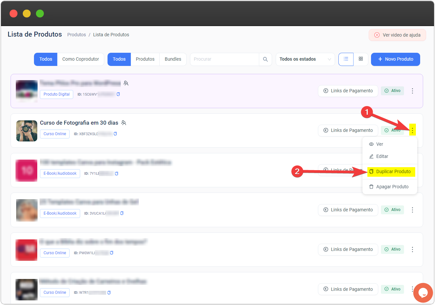Filter list by Bundles

173,59
